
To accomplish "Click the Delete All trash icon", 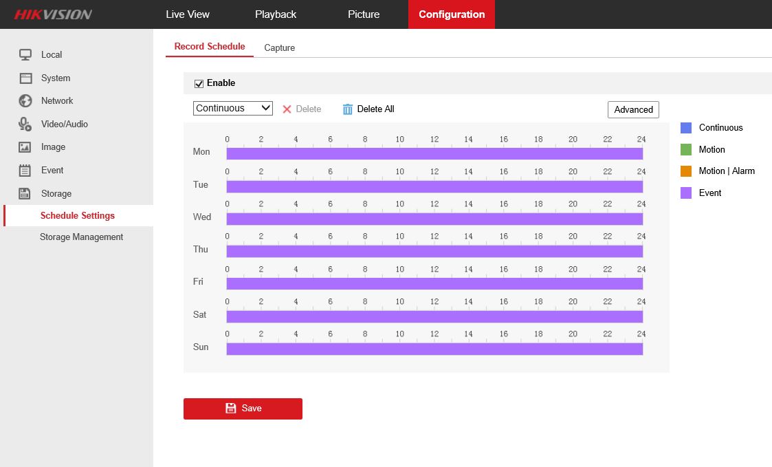I will [348, 109].
